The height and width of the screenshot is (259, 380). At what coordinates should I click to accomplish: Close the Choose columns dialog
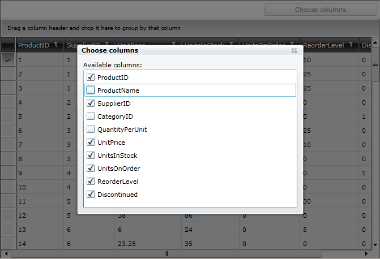click(x=294, y=50)
